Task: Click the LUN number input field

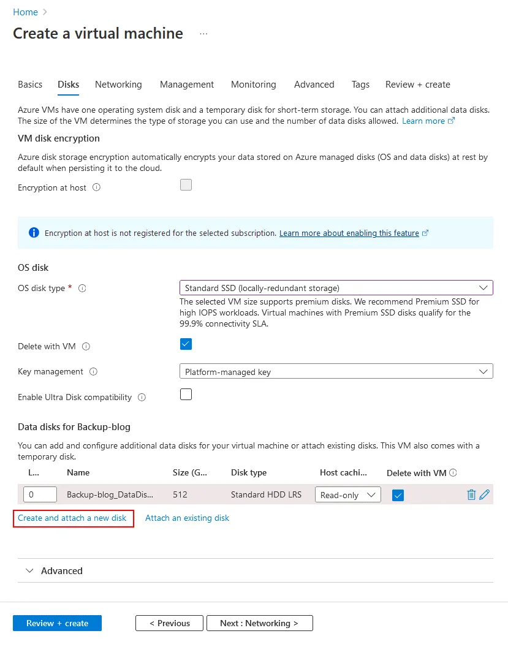Action: click(40, 494)
